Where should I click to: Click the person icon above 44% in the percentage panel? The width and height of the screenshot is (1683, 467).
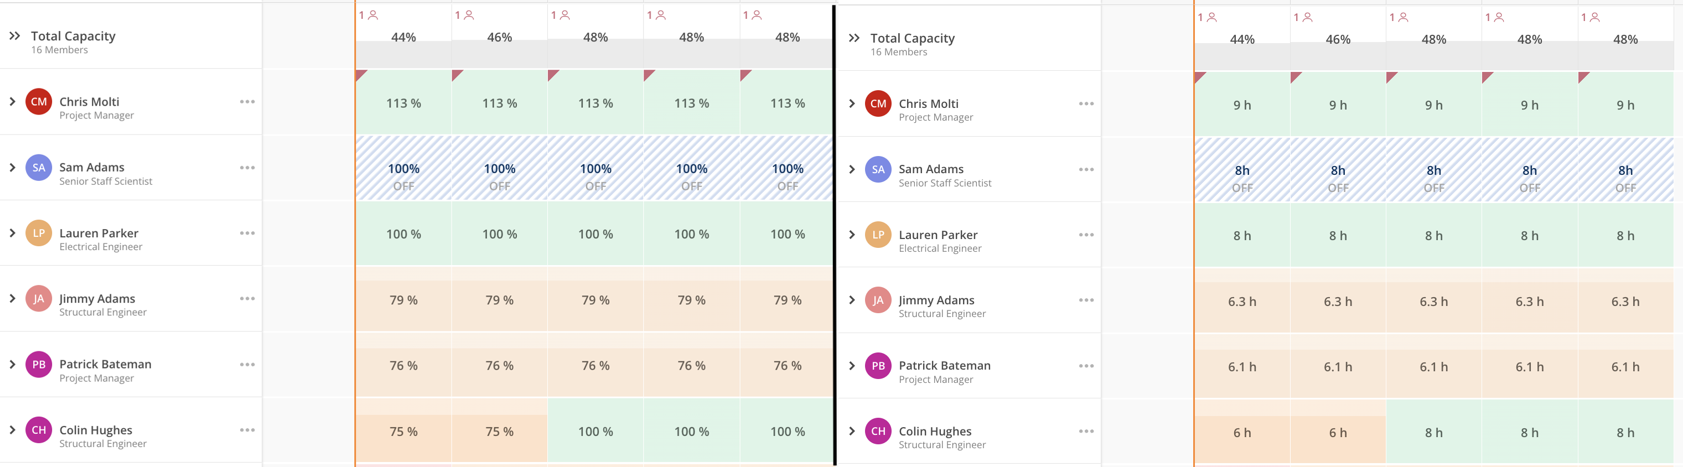point(373,15)
